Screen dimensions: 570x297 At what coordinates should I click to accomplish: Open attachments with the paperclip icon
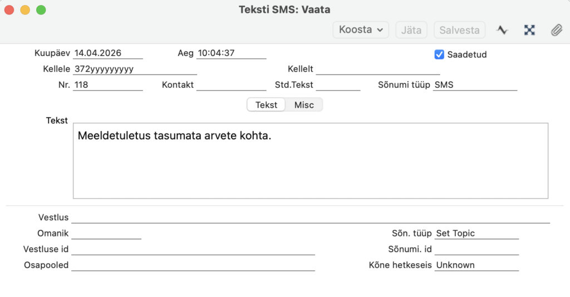click(x=556, y=30)
